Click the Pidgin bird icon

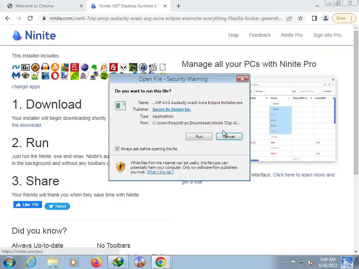pyautogui.click(x=84, y=76)
